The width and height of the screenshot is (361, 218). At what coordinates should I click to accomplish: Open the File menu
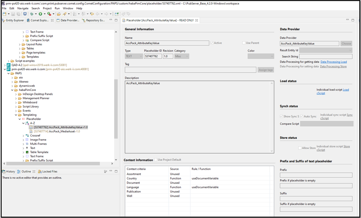4,8
